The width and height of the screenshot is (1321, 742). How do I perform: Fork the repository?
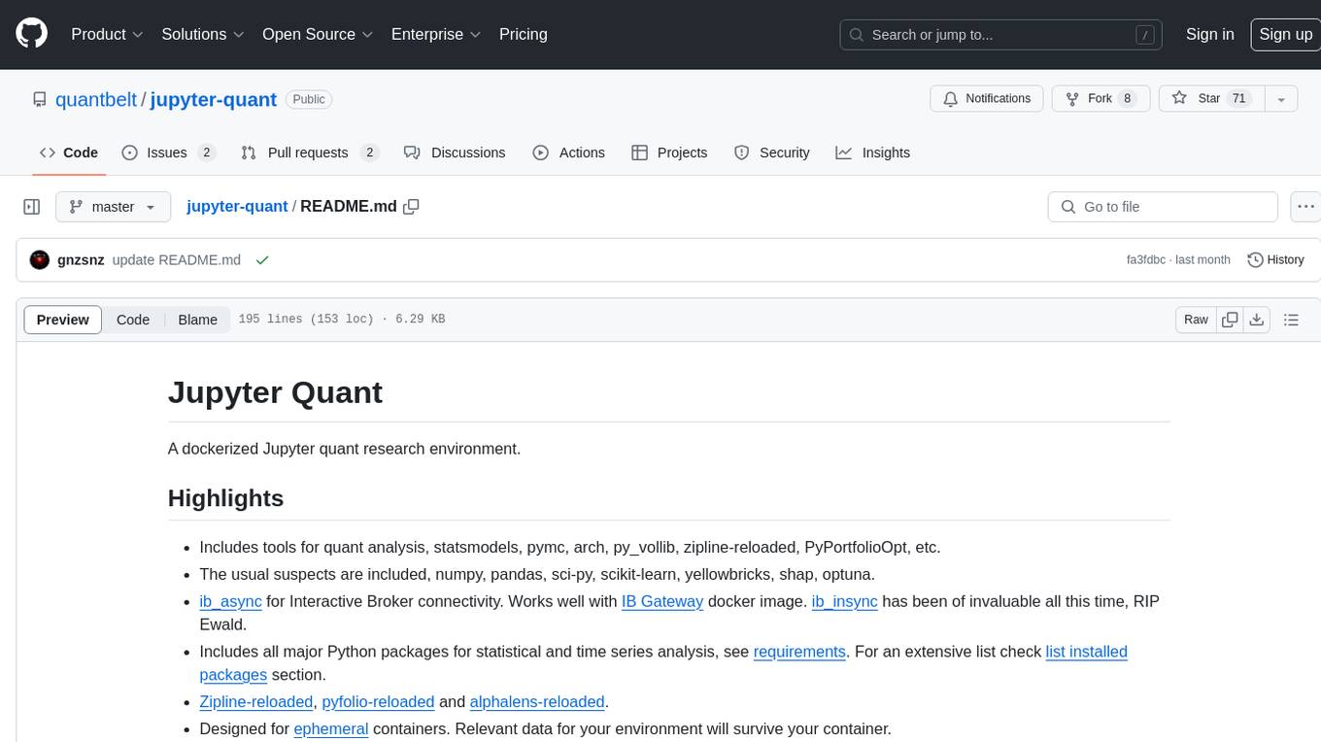coord(1101,99)
